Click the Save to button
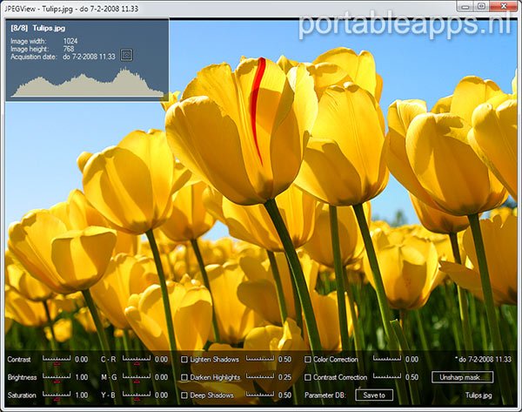Viewport: 522px width, 412px height. click(x=374, y=395)
